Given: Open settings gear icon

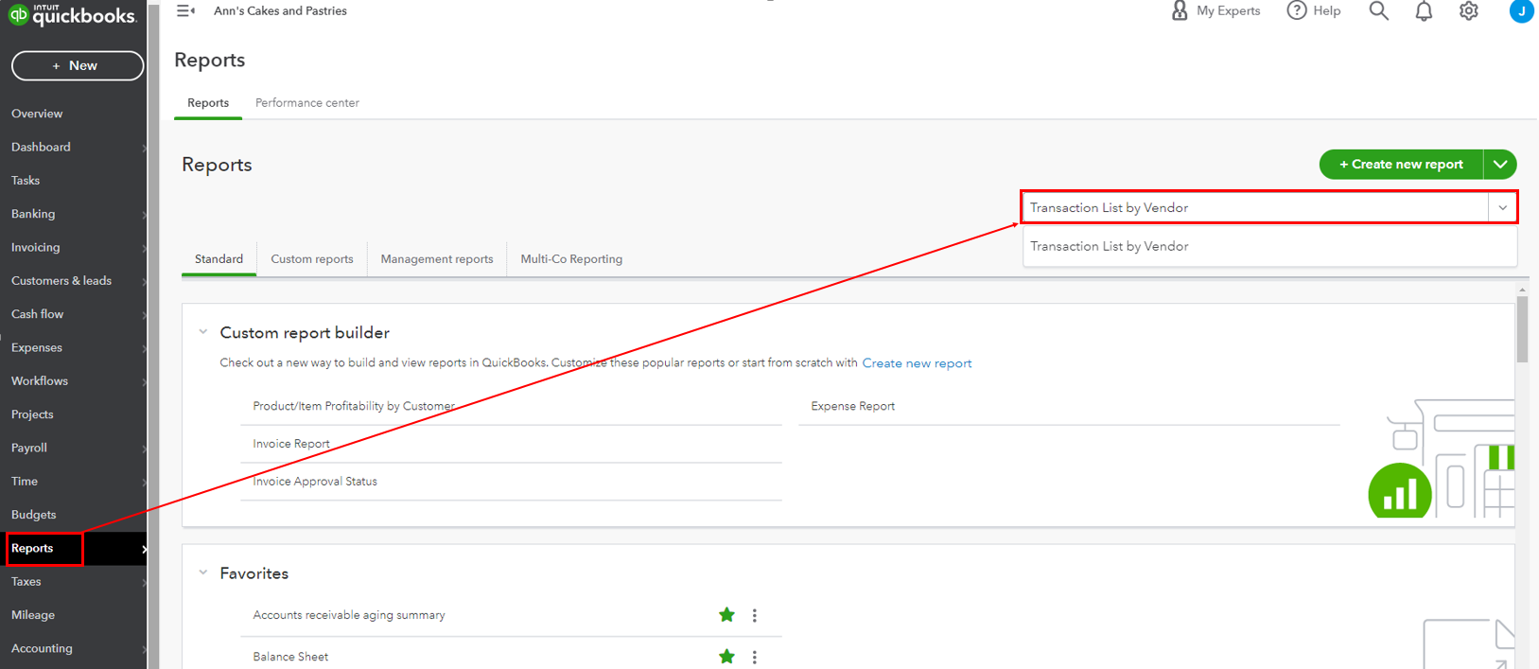Looking at the screenshot, I should tap(1468, 10).
